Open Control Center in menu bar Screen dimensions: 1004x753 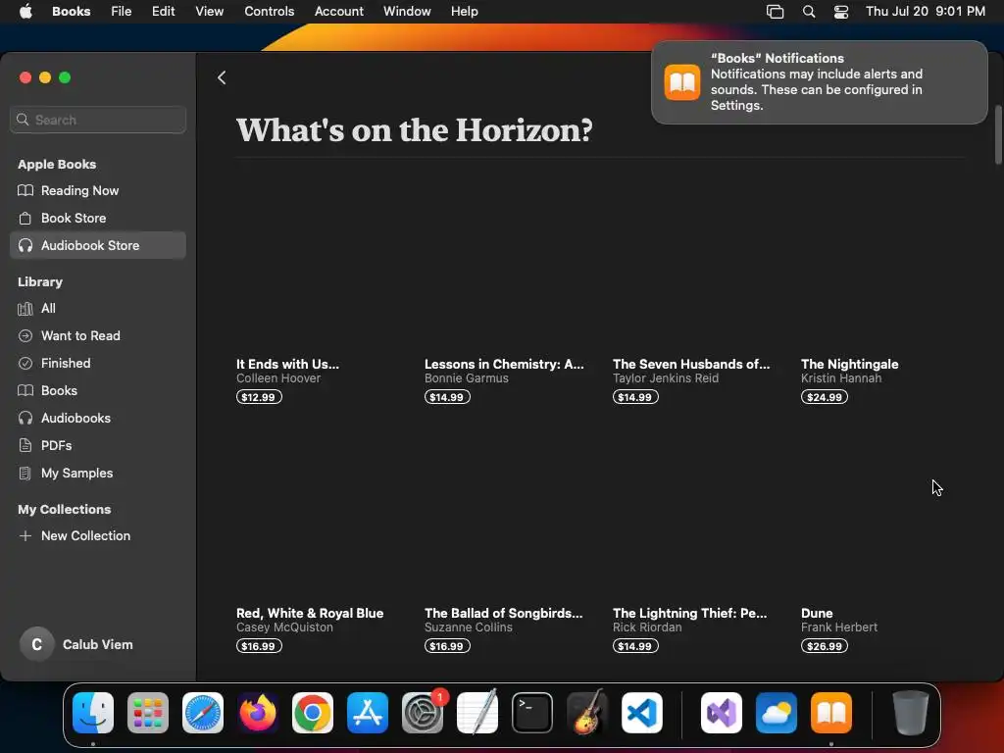pos(840,12)
